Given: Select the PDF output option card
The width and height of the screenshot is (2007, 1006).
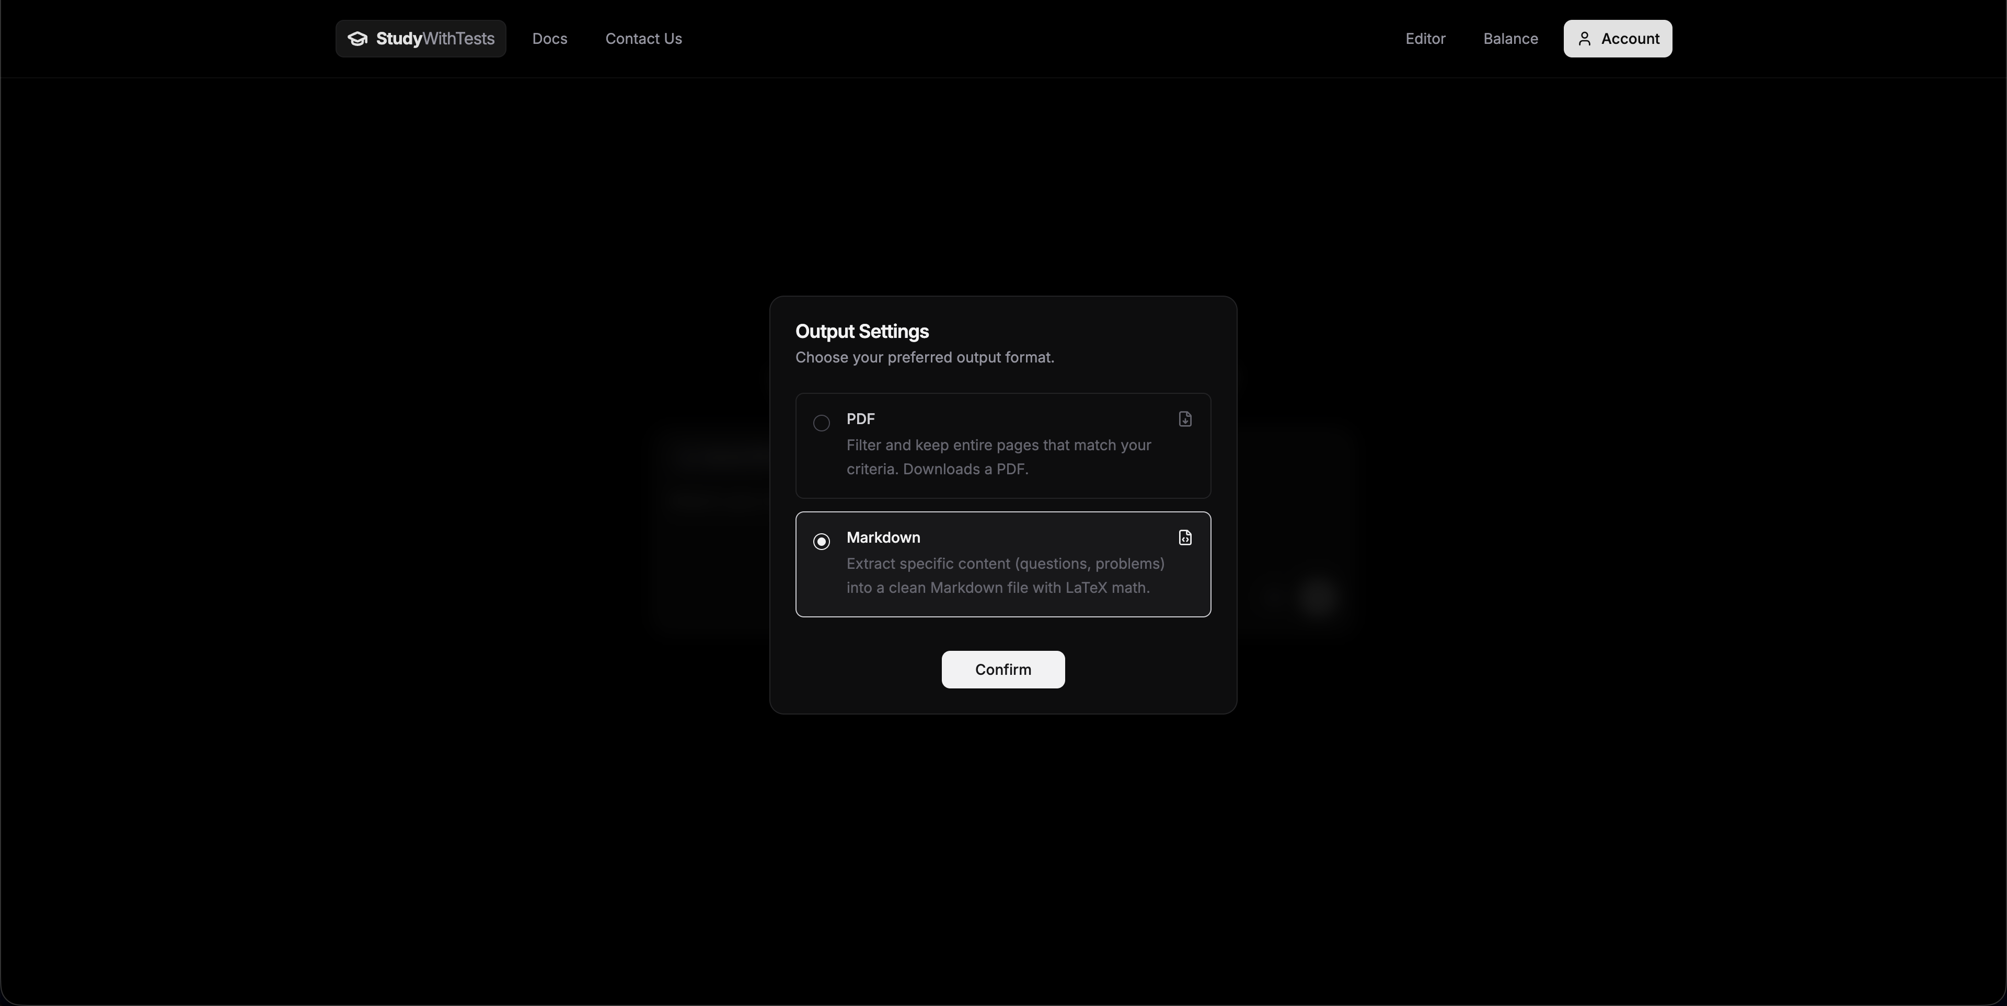Looking at the screenshot, I should [x=1003, y=446].
